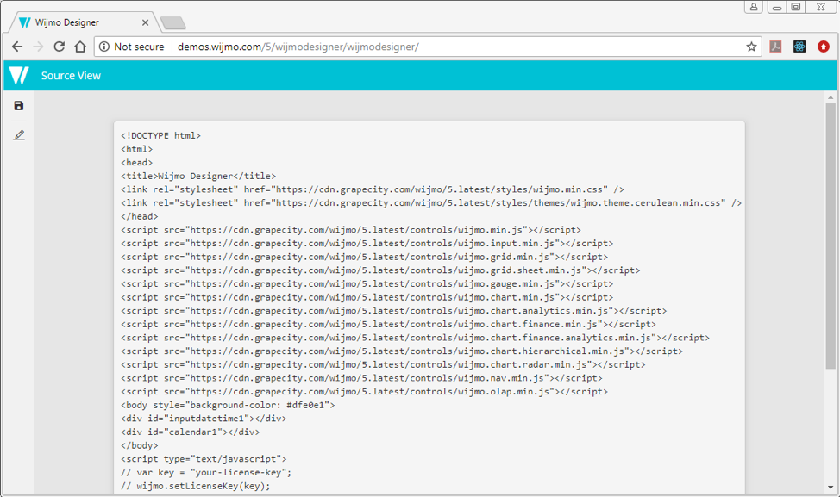
Task: Click the closing </body> tag line
Action: coord(140,445)
